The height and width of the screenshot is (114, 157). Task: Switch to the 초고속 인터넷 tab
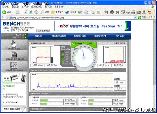coord(100,36)
